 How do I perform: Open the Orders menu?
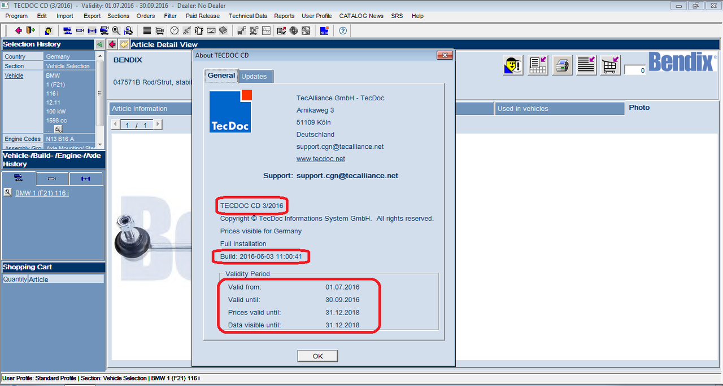pyautogui.click(x=146, y=16)
